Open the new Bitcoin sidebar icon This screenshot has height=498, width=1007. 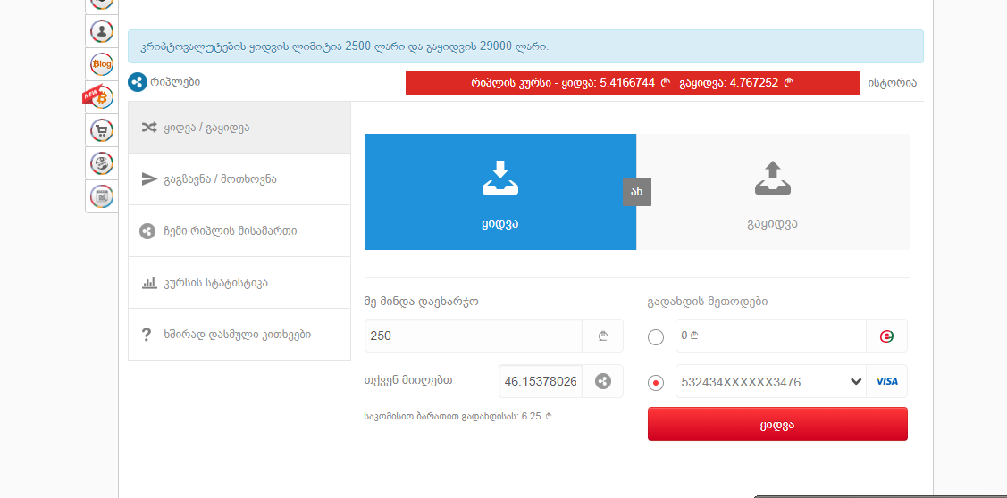click(102, 97)
